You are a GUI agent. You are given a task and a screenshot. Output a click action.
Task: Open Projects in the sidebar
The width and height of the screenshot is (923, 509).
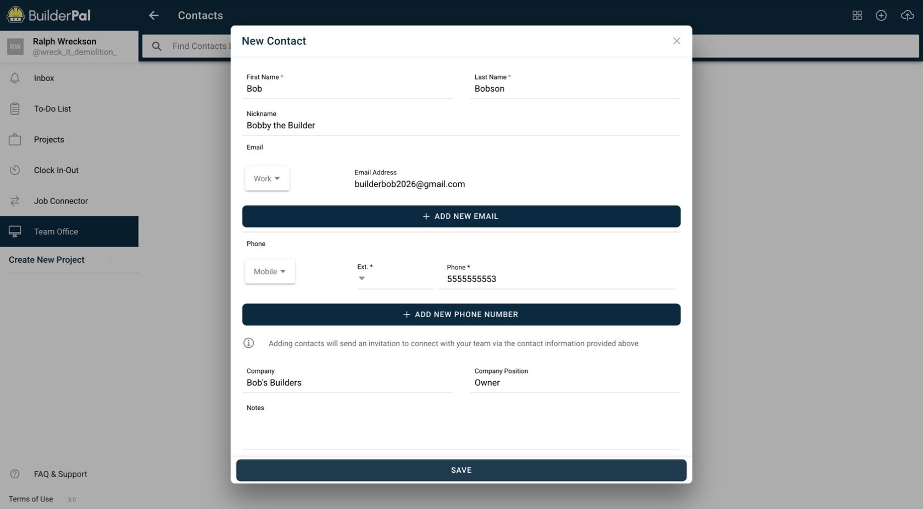(69, 139)
